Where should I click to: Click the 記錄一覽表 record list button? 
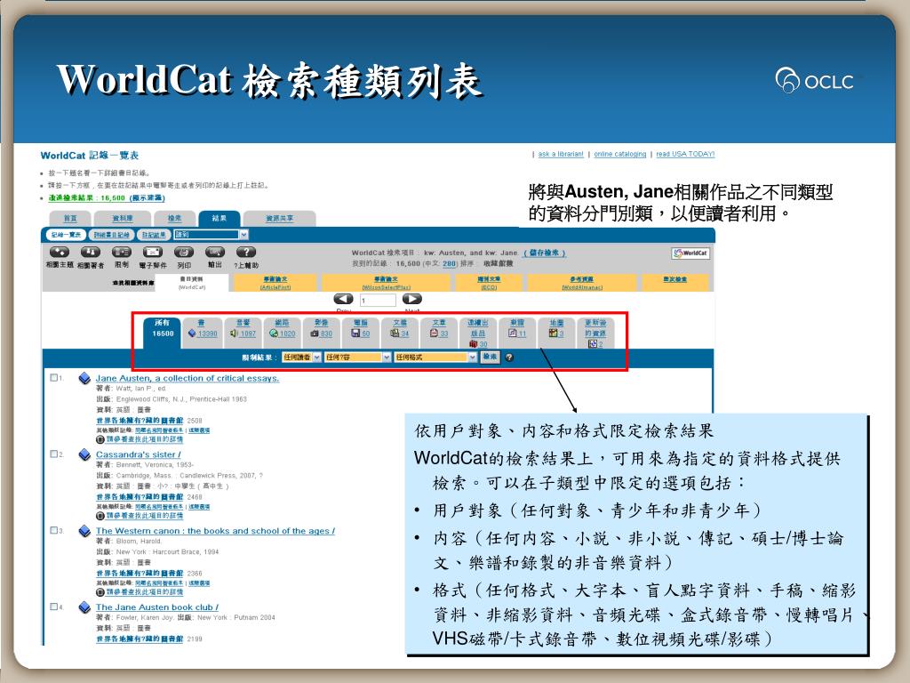(66, 235)
